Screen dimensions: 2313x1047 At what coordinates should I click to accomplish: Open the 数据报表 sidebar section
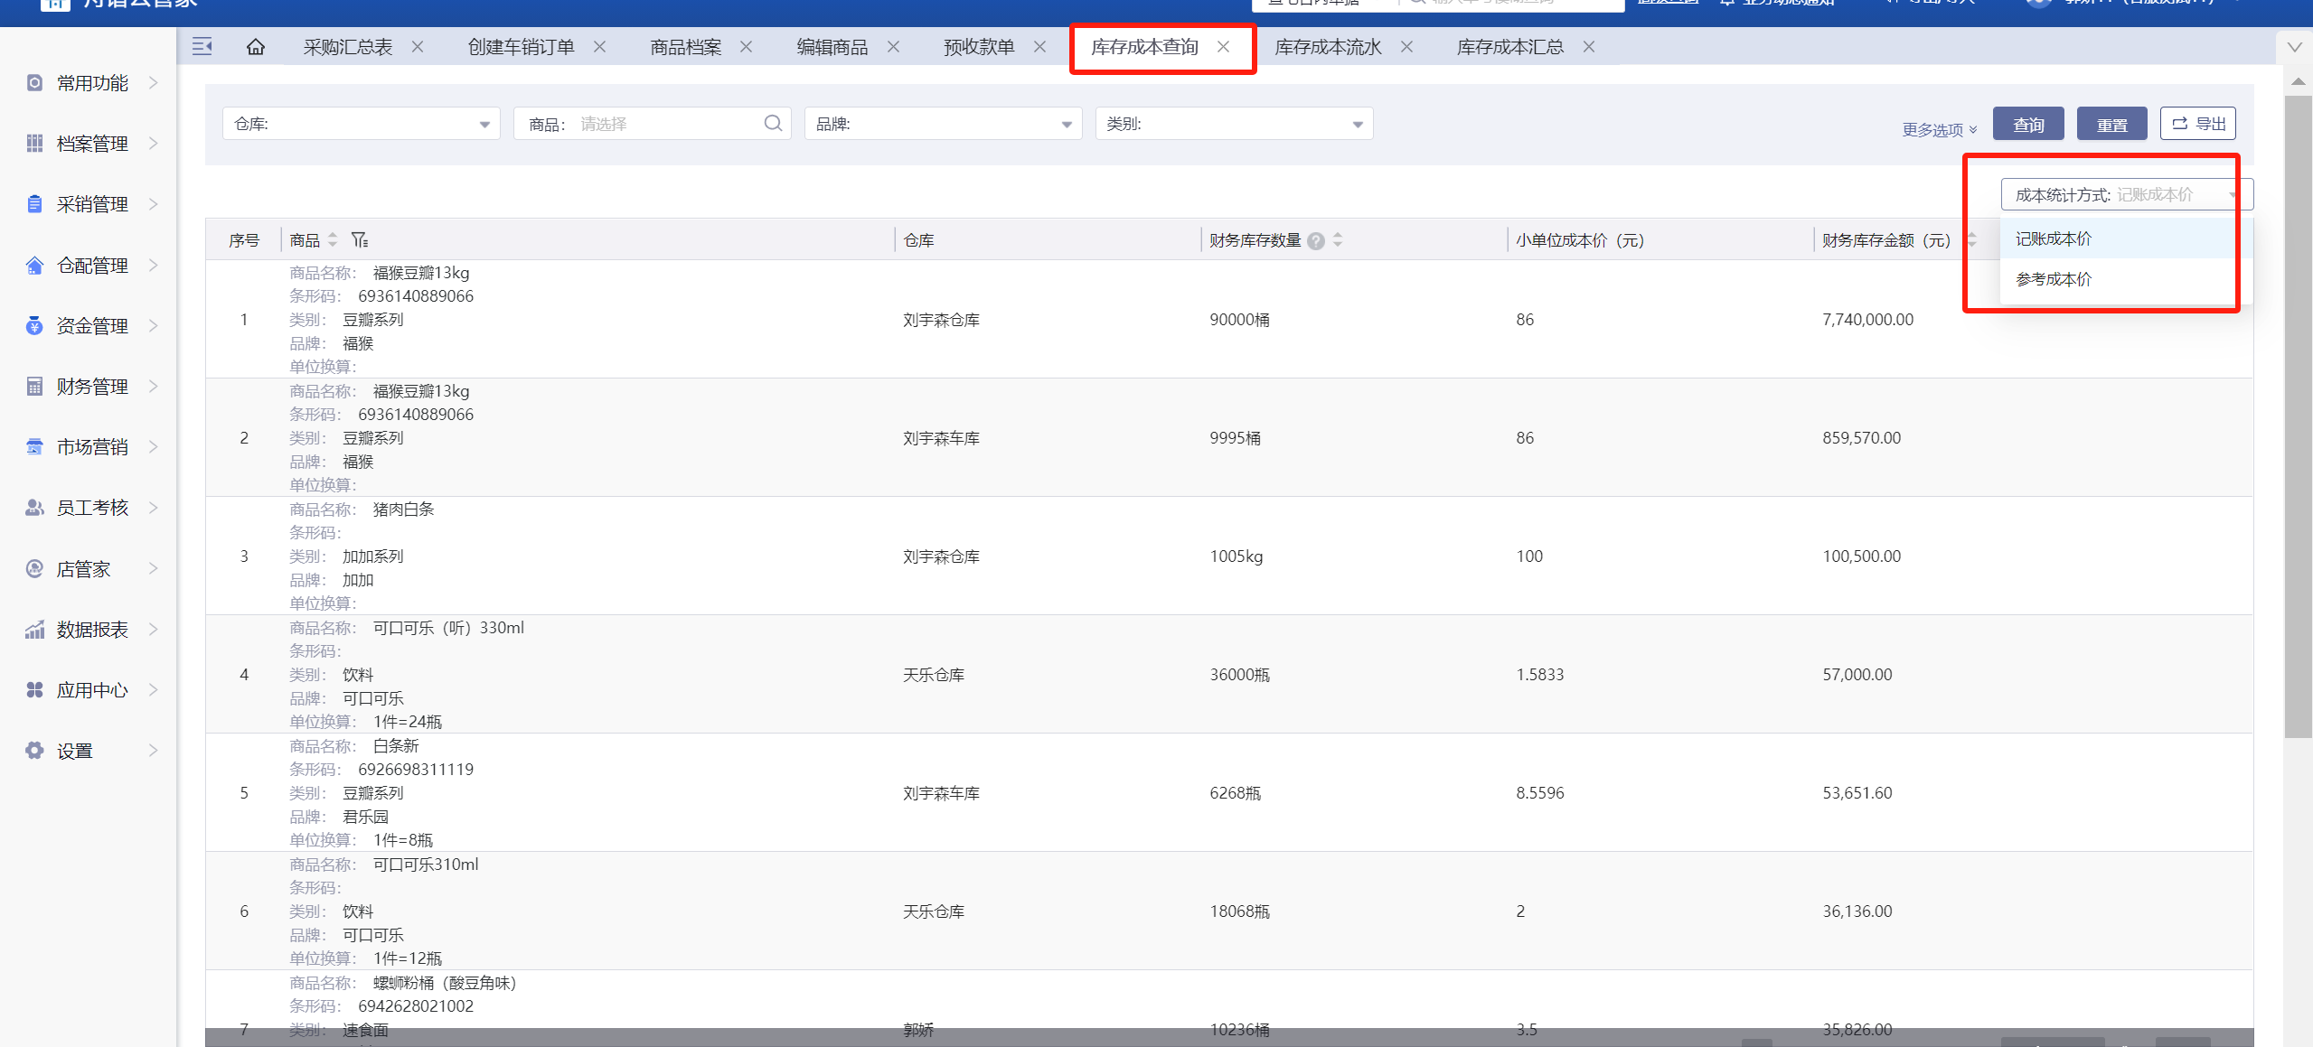pyautogui.click(x=90, y=630)
